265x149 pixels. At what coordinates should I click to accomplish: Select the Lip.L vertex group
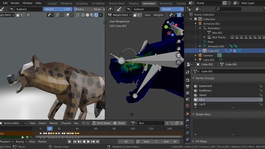click(x=228, y=100)
